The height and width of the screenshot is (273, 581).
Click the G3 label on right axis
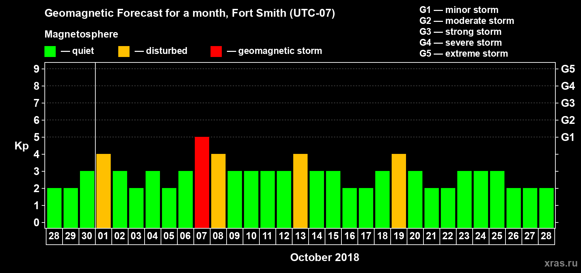568,103
